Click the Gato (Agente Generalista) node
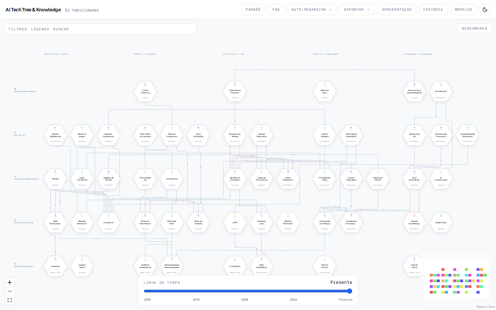The width and height of the screenshot is (496, 310). (x=351, y=135)
